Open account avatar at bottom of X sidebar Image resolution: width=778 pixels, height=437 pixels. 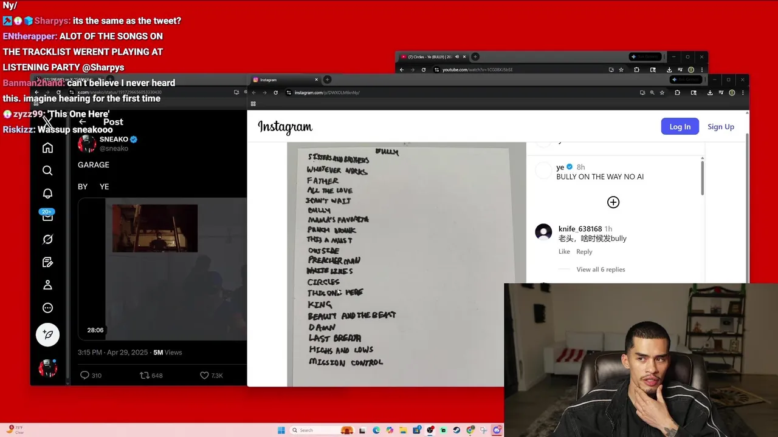48,368
